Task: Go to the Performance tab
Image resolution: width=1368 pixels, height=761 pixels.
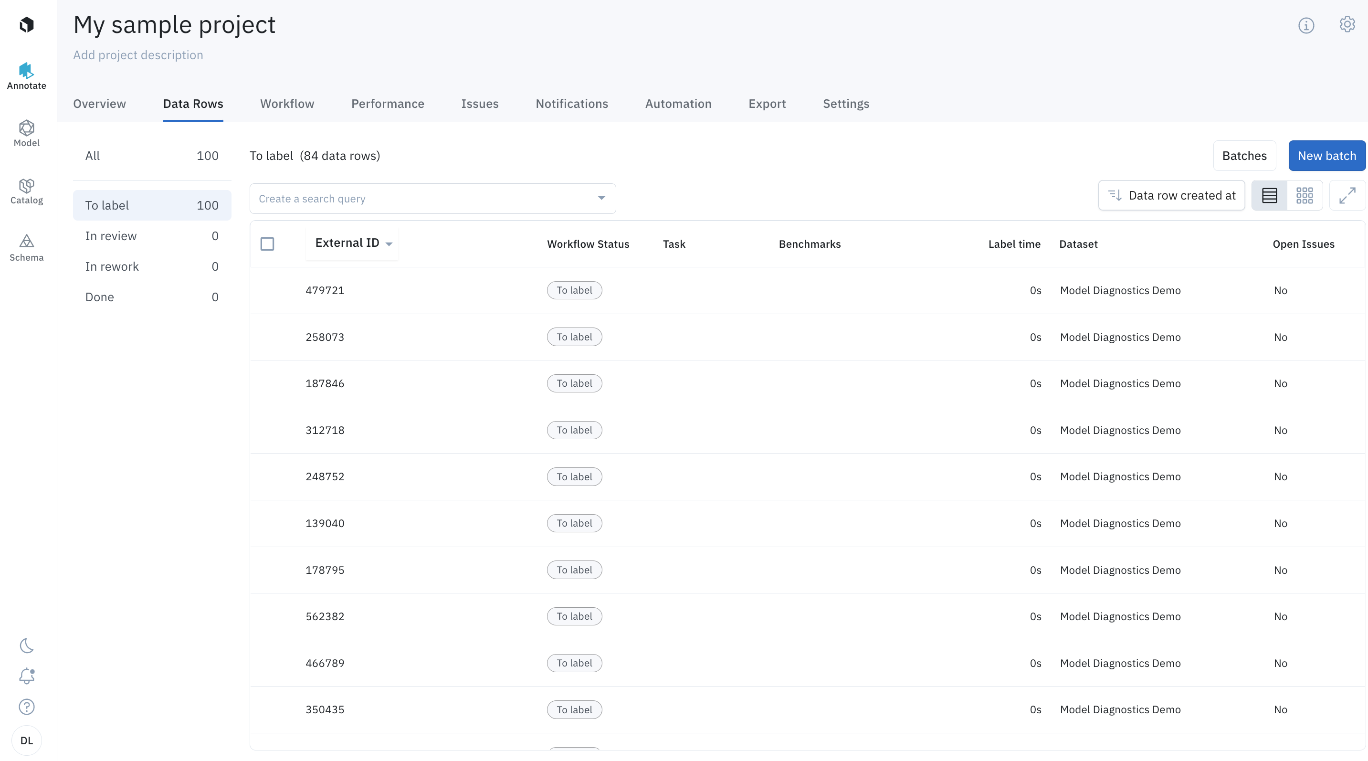Action: (x=387, y=104)
